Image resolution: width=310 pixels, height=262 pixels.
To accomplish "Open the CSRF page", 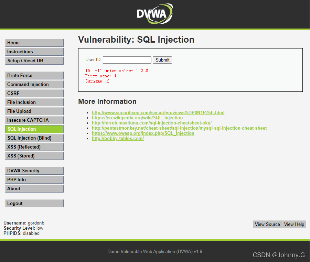I will [x=34, y=93].
